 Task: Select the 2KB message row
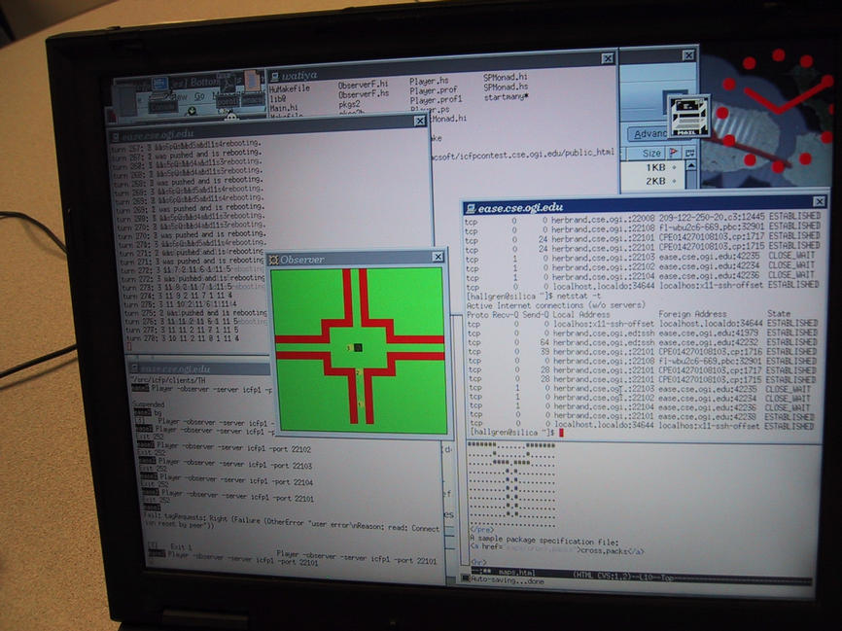tap(654, 182)
